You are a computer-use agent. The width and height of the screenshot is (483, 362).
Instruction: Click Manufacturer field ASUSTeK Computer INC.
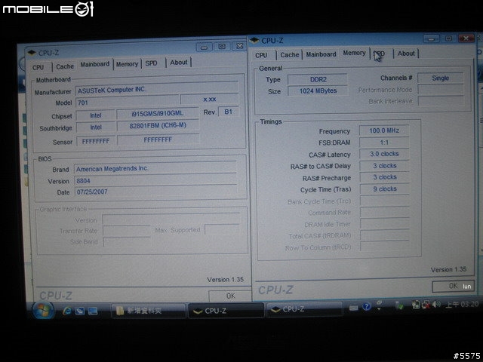157,90
